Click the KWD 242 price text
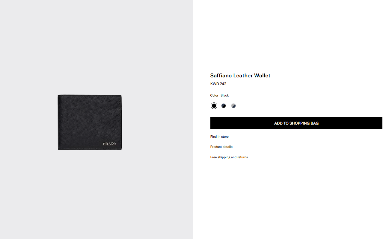Screen dimensions: 392x239 pos(218,84)
